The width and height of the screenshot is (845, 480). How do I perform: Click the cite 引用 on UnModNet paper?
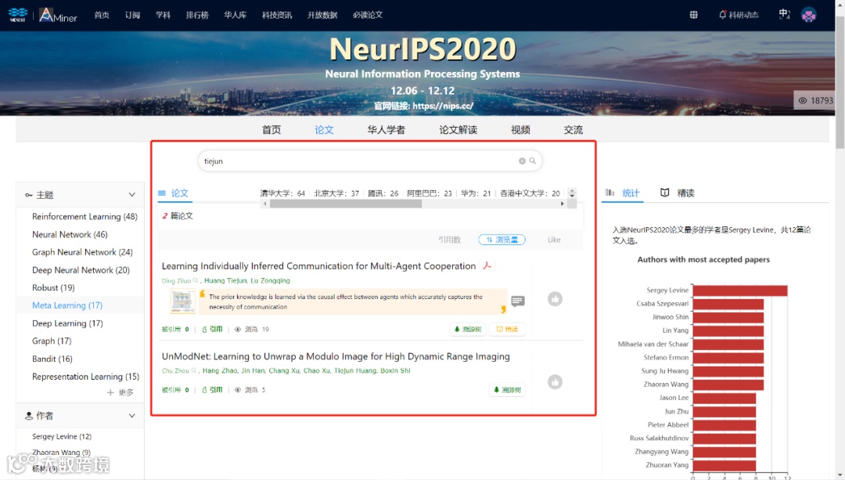(x=212, y=390)
